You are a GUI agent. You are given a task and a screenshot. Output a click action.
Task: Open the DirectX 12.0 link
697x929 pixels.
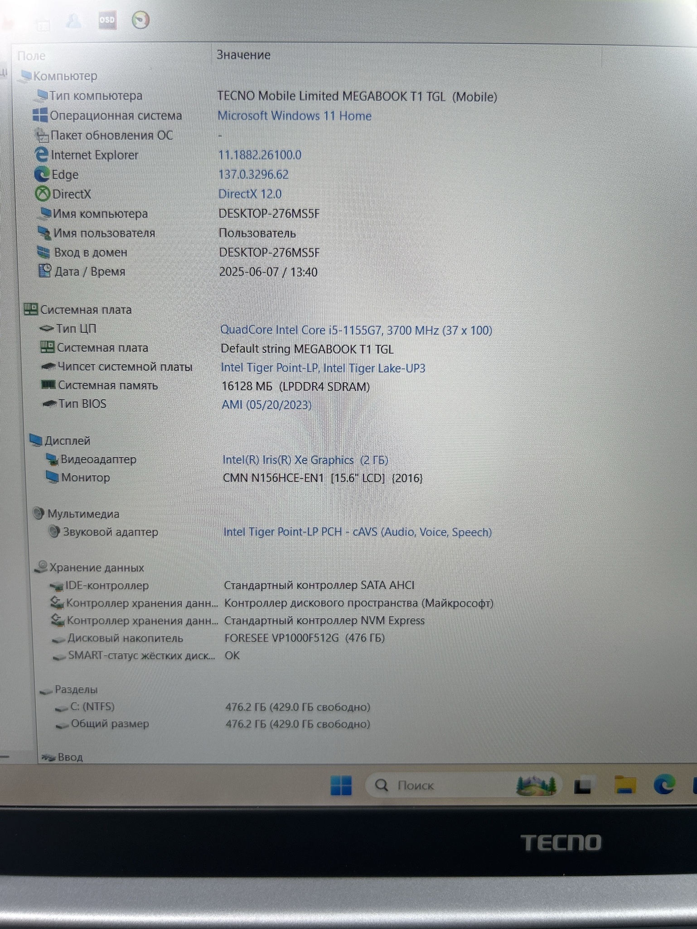tap(250, 194)
